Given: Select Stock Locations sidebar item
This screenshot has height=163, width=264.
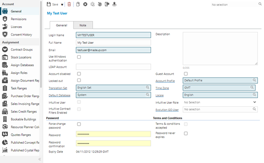Looking at the screenshot, I should tap(21, 57).
